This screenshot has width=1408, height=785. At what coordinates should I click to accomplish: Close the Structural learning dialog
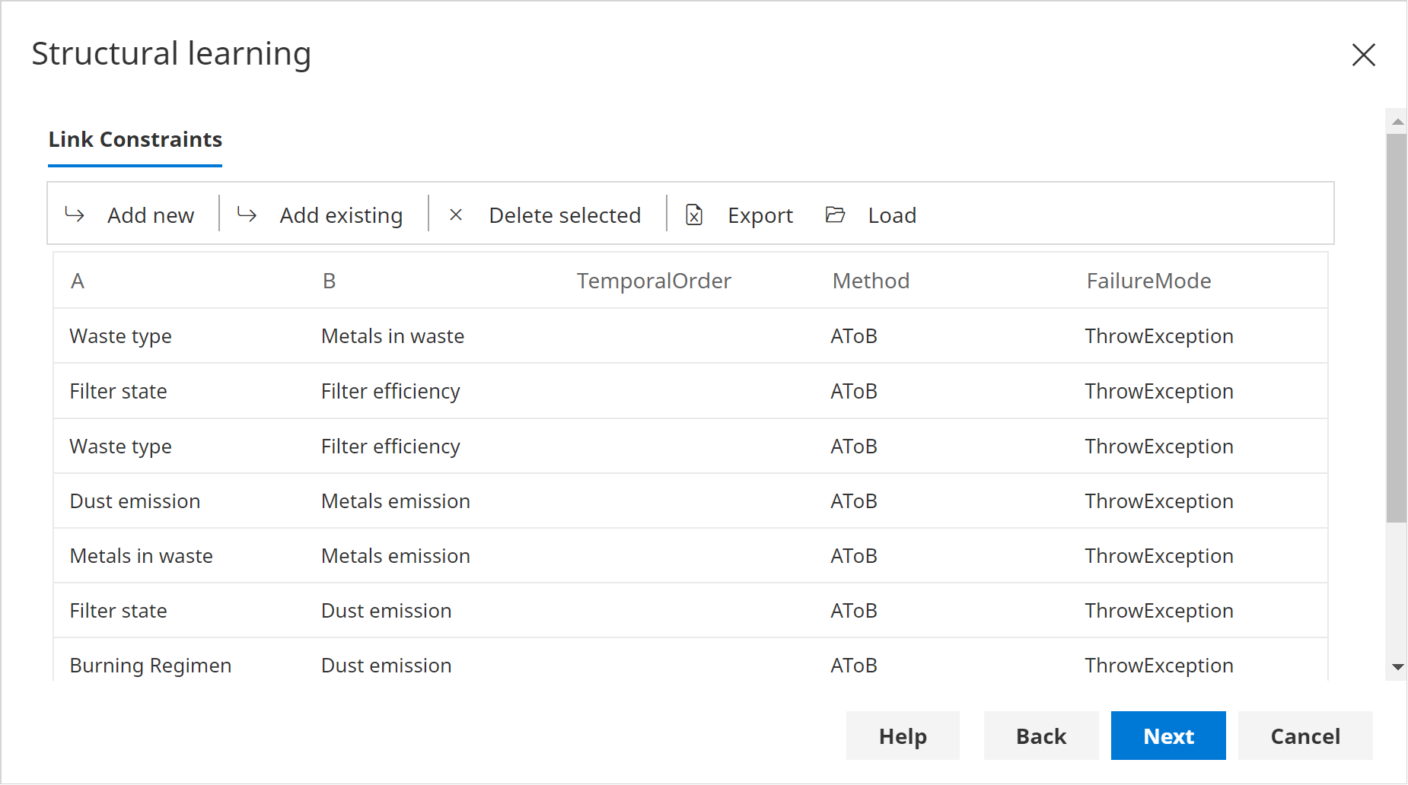pos(1363,55)
